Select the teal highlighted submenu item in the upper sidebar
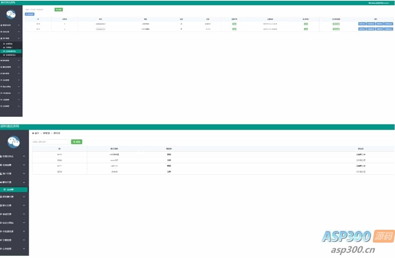Viewport: 395px width, 258px height. (11, 51)
